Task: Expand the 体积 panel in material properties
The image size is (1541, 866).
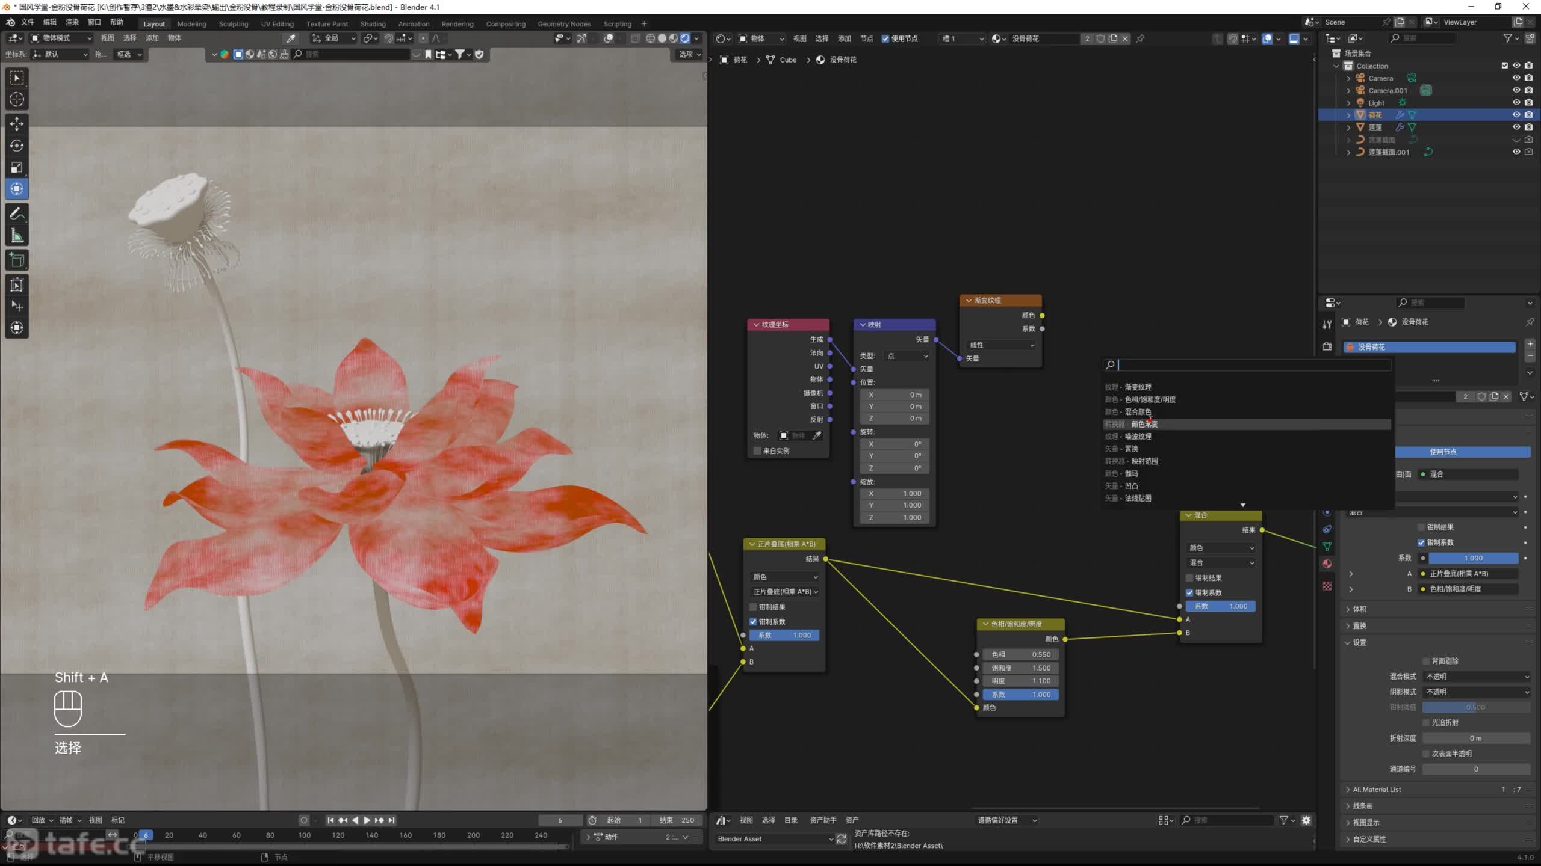Action: [x=1359, y=609]
